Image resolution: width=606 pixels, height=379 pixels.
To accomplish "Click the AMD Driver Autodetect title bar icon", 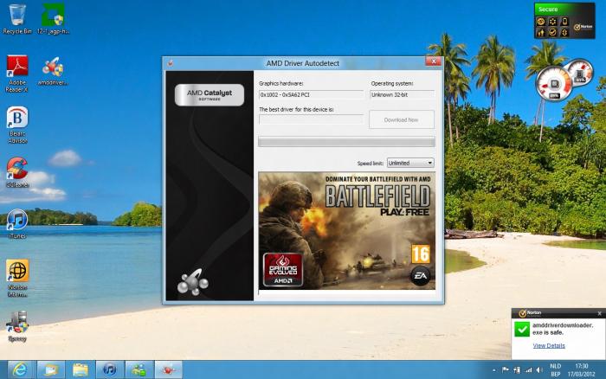I will [x=170, y=63].
